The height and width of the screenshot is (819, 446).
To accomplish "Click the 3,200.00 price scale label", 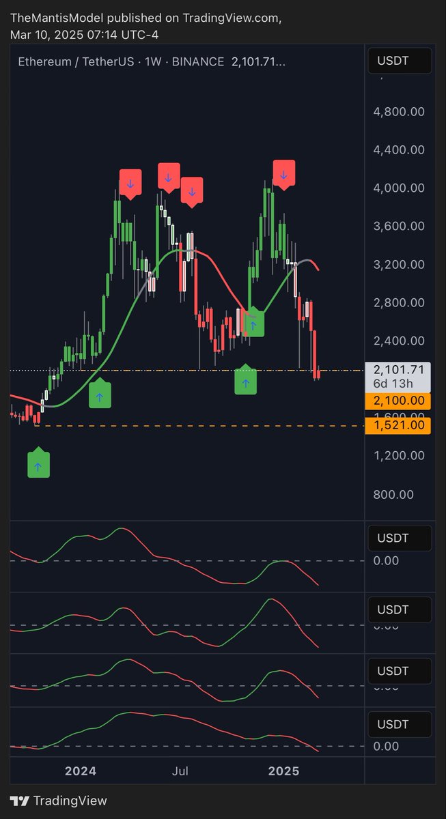I will tap(400, 264).
